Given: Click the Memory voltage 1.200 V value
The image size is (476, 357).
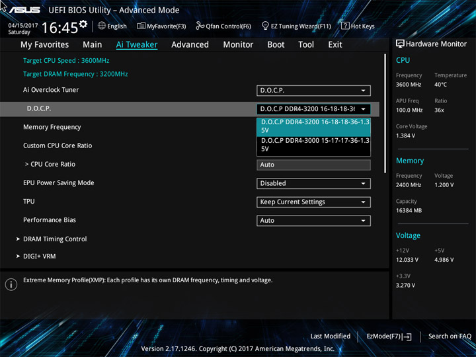Looking at the screenshot, I should (x=444, y=185).
